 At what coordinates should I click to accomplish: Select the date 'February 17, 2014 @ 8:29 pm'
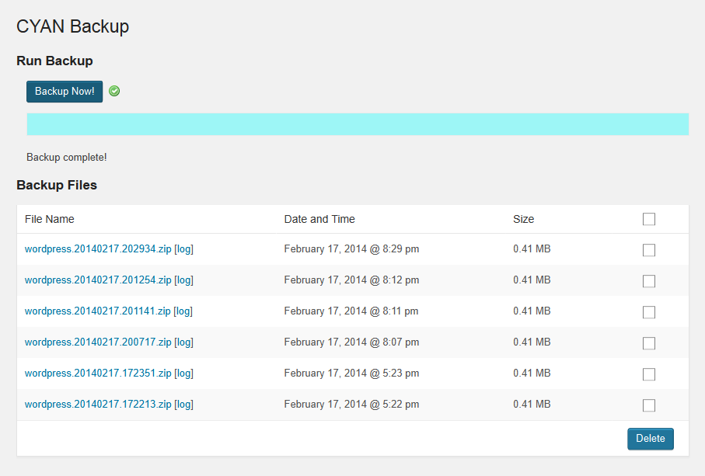(x=351, y=248)
